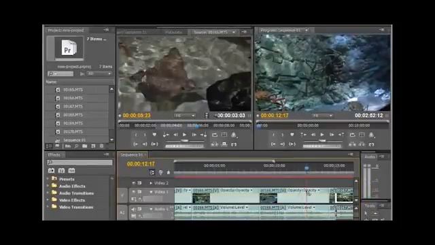
Task: Open Source monitor Fit zoom dropdown
Action: click(x=185, y=116)
